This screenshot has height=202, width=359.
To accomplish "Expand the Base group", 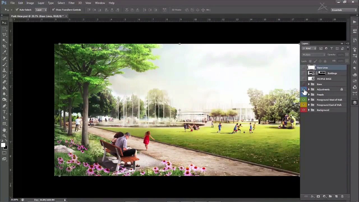I will point(309,84).
